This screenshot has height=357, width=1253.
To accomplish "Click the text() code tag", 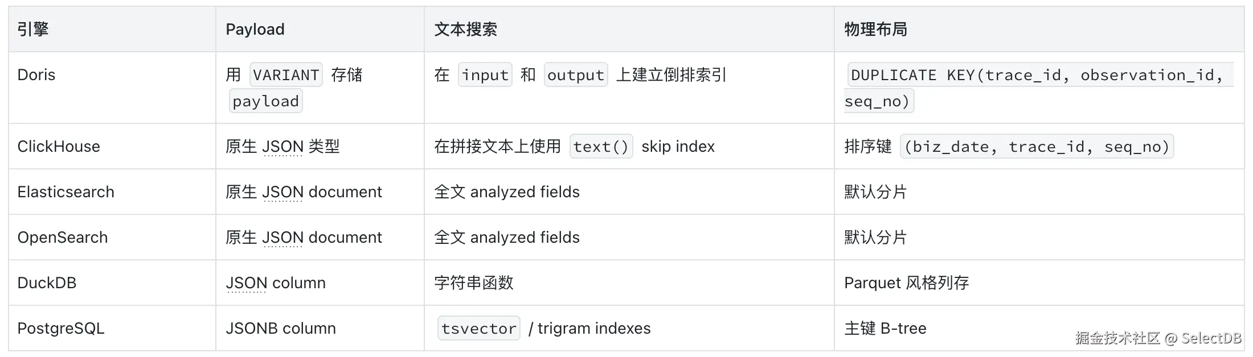I will coord(601,147).
